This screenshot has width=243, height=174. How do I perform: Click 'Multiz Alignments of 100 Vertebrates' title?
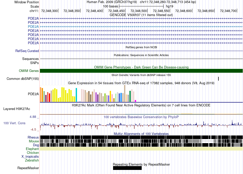pyautogui.click(x=141, y=134)
